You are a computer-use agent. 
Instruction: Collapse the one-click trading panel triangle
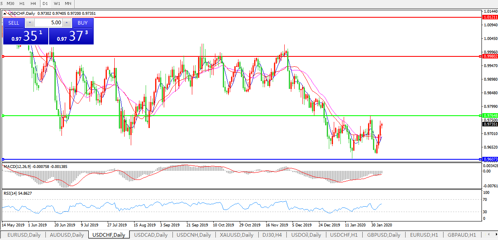(x=5, y=14)
